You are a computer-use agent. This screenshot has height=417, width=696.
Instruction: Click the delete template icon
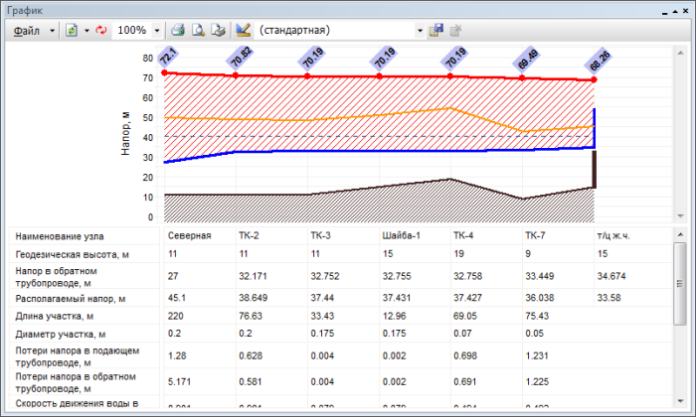click(x=455, y=31)
